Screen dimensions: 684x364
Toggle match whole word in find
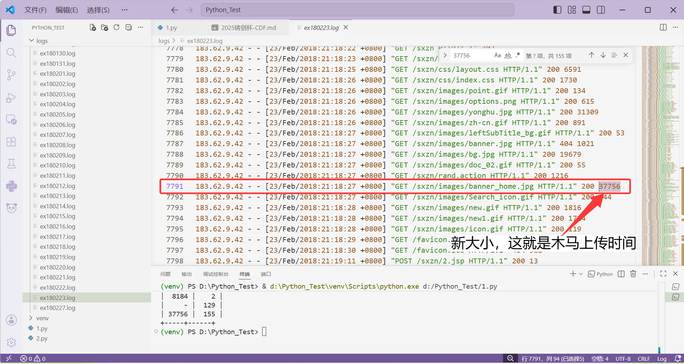(x=508, y=55)
